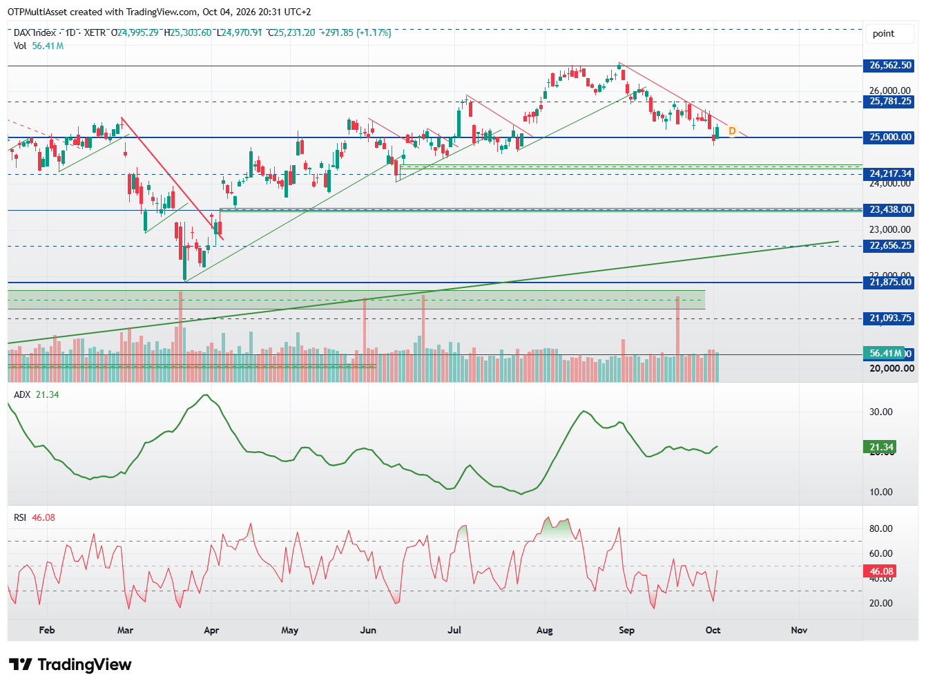Click the orange D dividend marker icon
The height and width of the screenshot is (688, 926).
tap(732, 131)
